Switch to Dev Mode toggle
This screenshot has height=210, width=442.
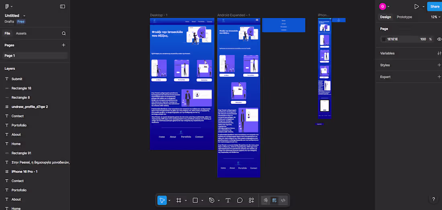coord(283,200)
